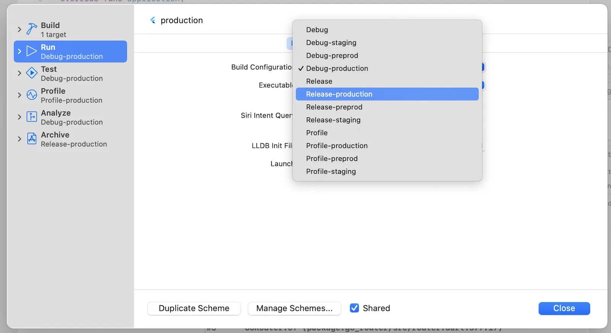Click the Run play icon
Screen dimensions: 611x333
pos(32,51)
